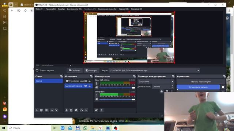
Task: Open the Затухание transition dropdown
Action: 156,82
